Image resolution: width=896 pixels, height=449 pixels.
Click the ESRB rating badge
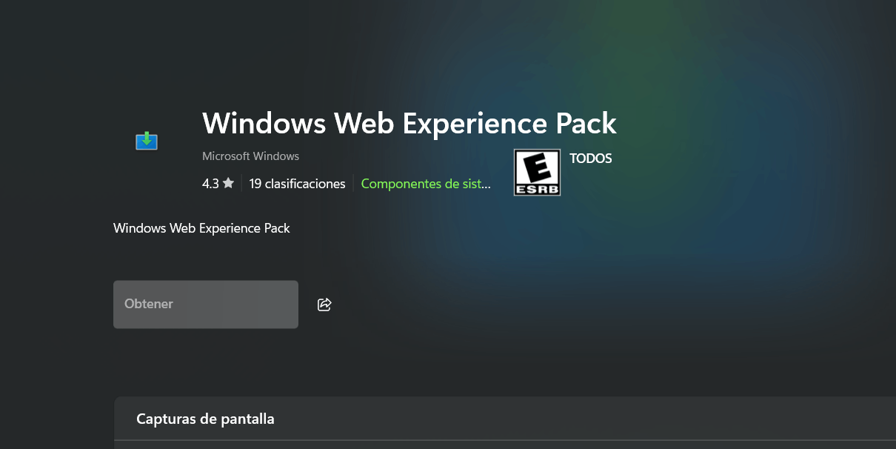[537, 173]
